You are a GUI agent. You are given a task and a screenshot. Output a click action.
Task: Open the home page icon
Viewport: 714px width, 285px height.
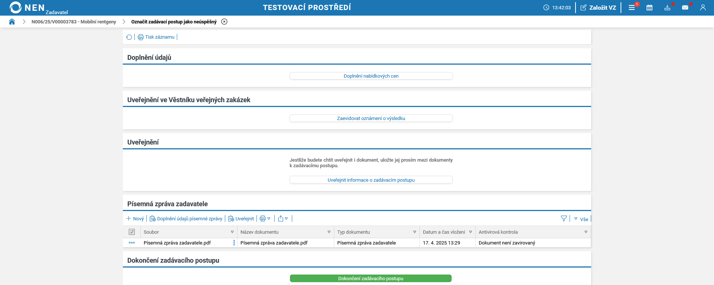pyautogui.click(x=12, y=22)
